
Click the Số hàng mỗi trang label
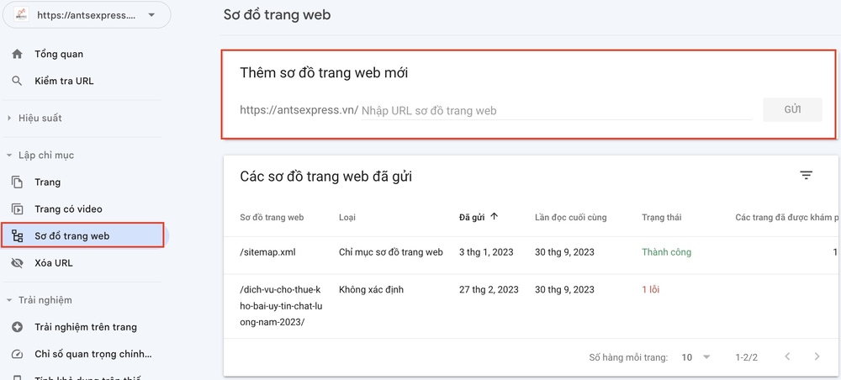point(628,357)
